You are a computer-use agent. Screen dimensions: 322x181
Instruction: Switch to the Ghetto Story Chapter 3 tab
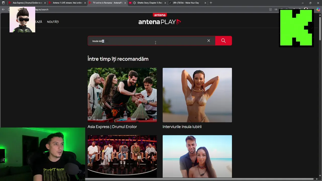pos(150,3)
